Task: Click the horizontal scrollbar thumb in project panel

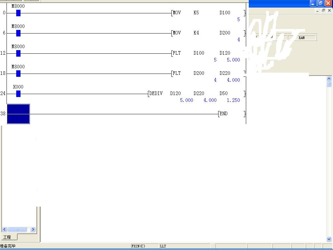Action: (x=17, y=229)
